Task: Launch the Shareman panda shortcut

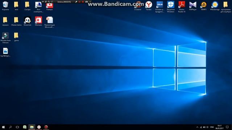Action: (28, 21)
